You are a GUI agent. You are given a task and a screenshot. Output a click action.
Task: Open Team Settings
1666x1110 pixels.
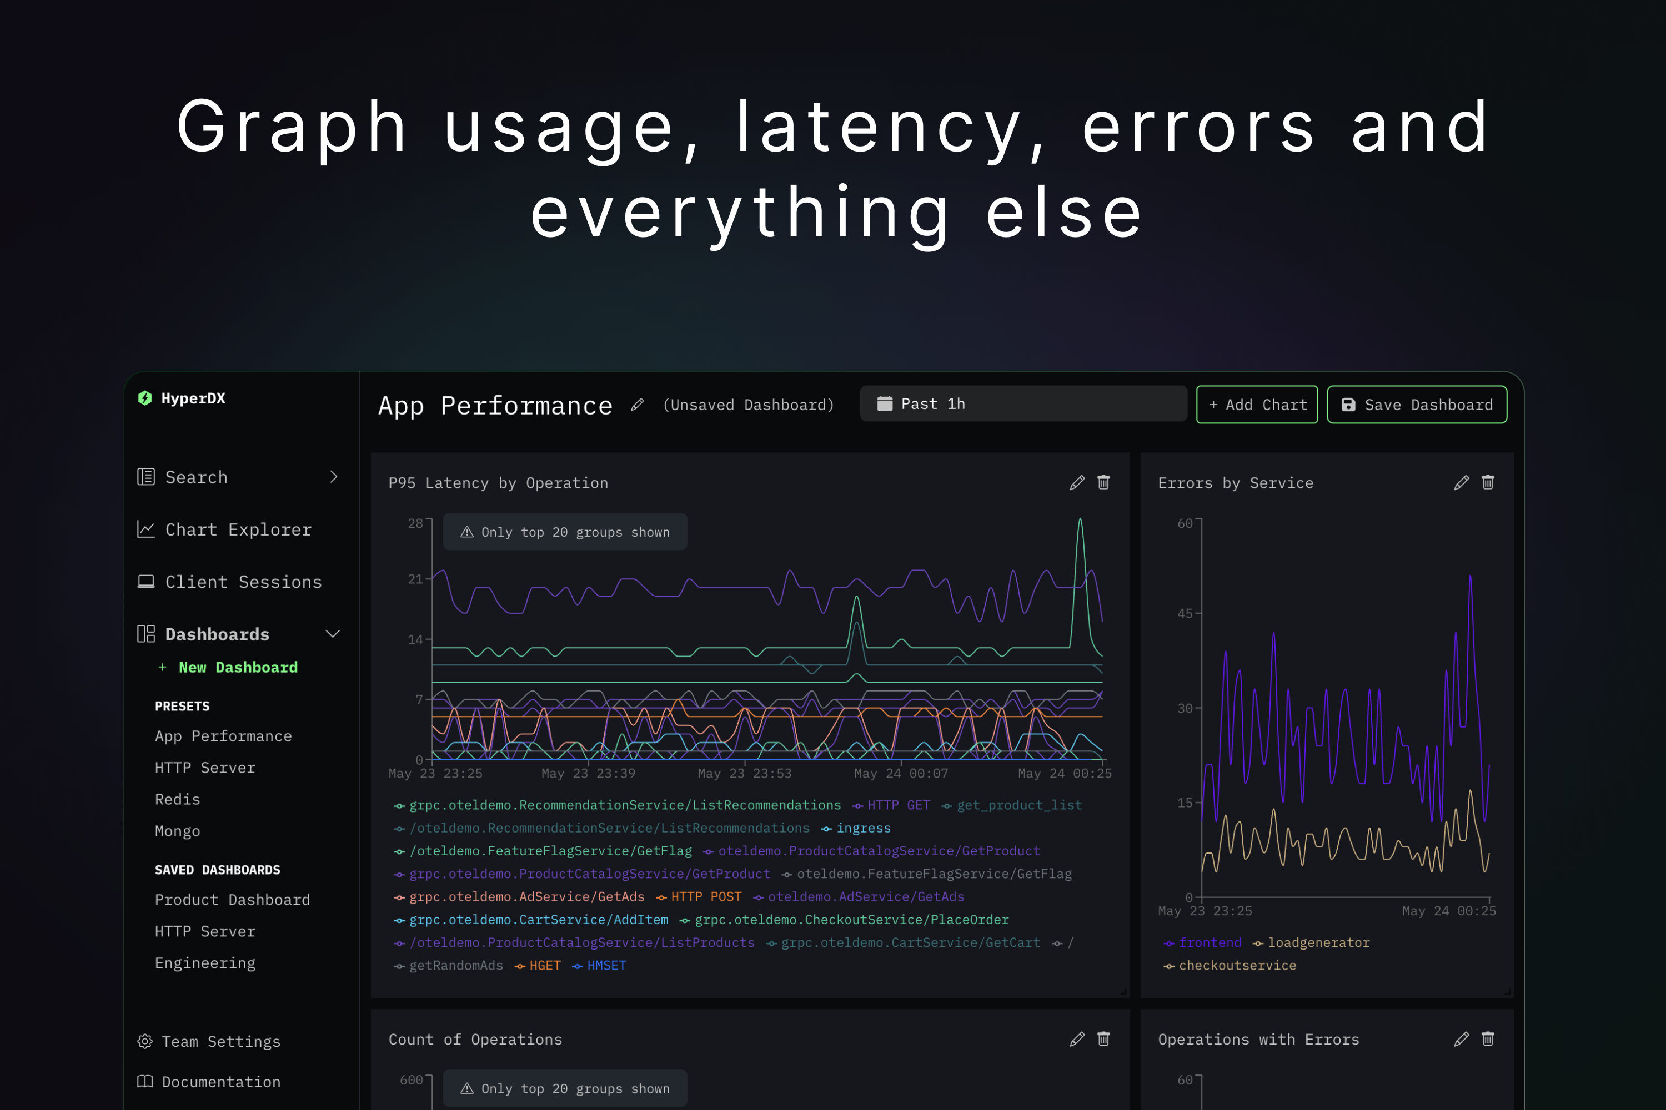click(221, 1041)
